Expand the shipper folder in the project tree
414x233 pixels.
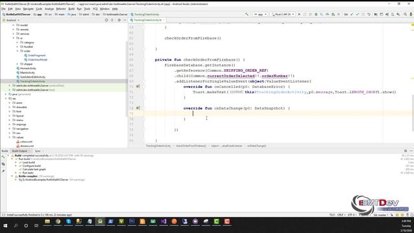(17, 64)
